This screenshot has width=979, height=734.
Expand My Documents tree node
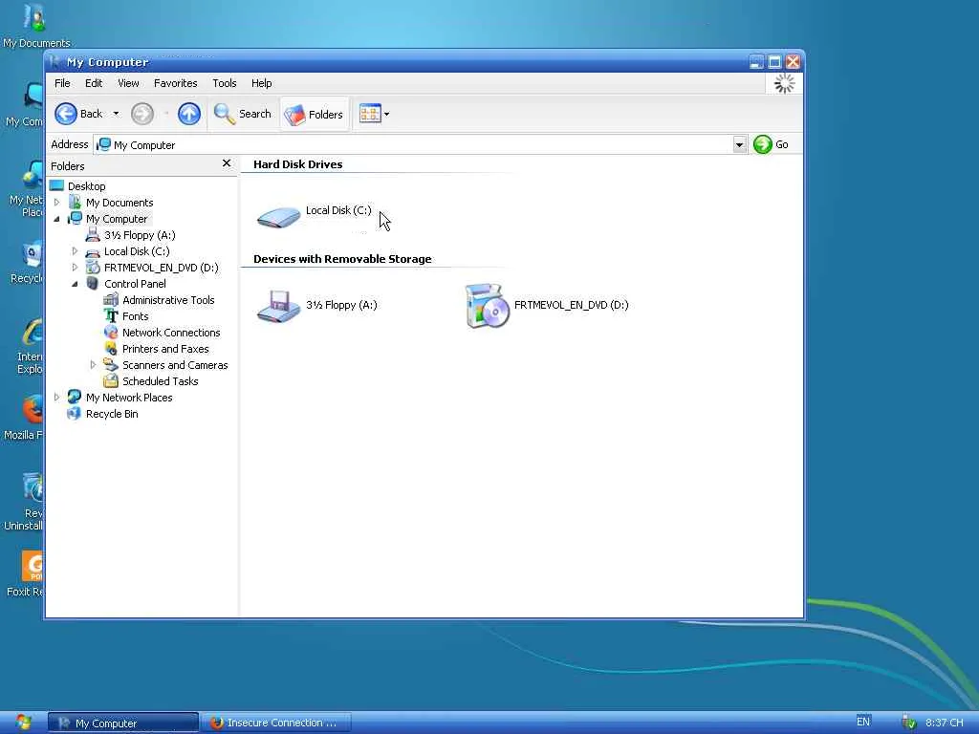[x=56, y=203]
